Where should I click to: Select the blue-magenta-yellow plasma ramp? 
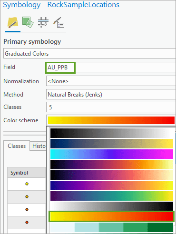point(112,185)
